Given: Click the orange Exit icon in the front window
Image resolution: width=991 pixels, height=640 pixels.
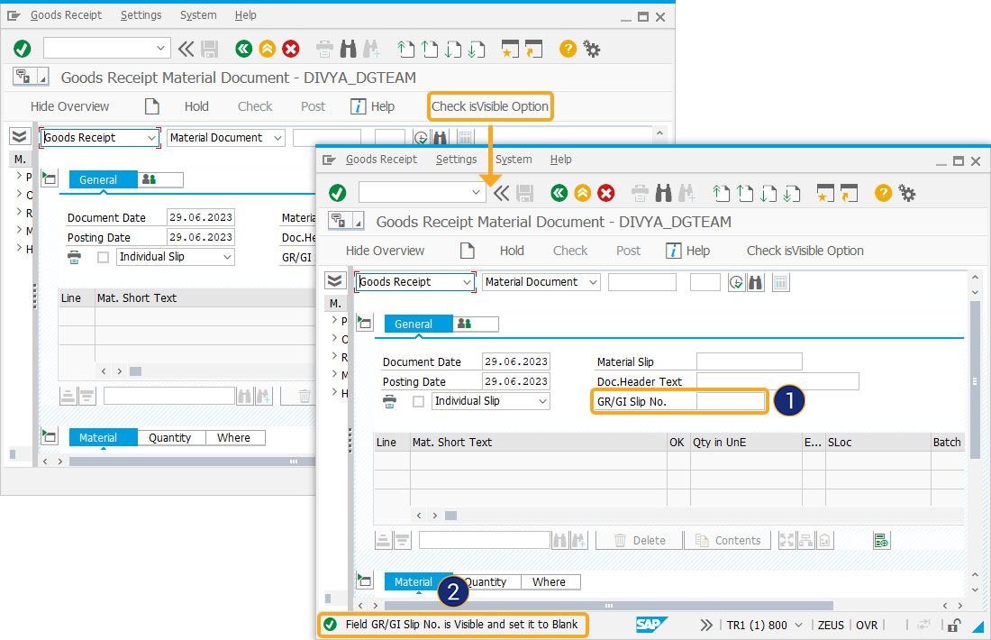Looking at the screenshot, I should click(583, 193).
